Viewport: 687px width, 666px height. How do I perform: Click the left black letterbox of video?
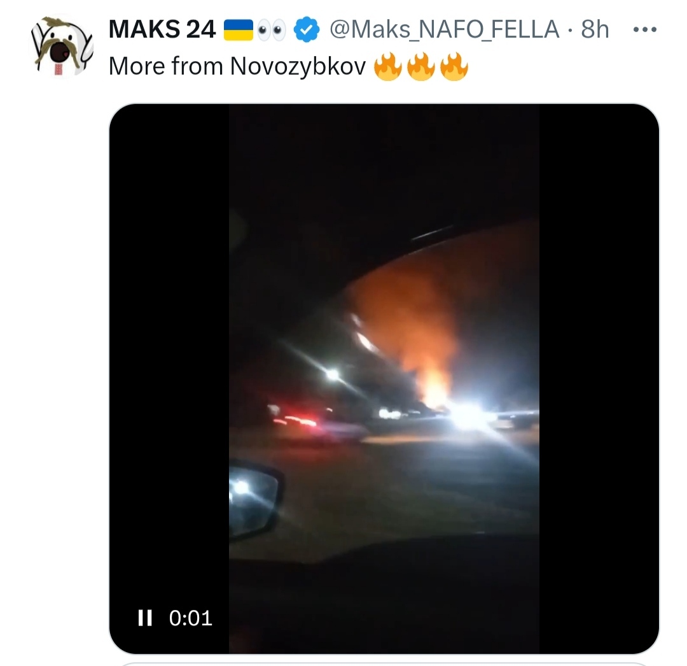pos(169,351)
